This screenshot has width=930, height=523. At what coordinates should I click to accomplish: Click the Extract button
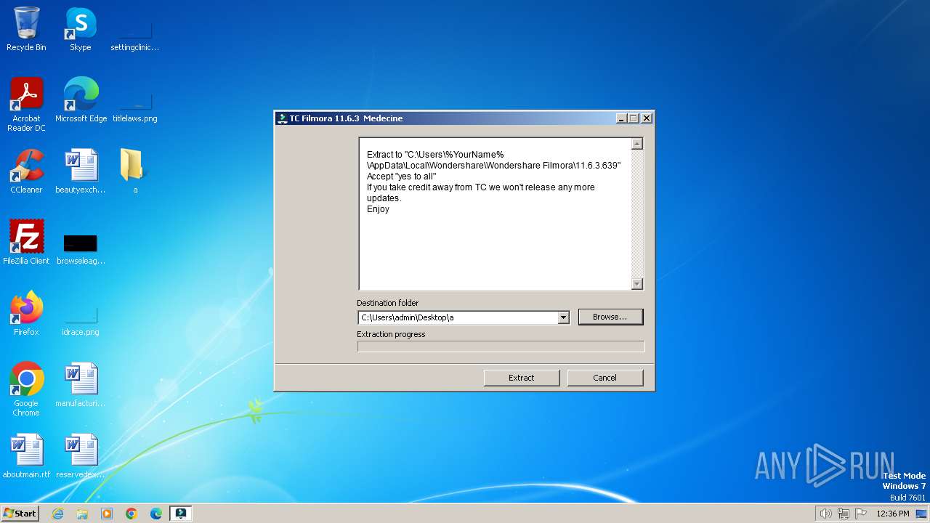pos(521,378)
